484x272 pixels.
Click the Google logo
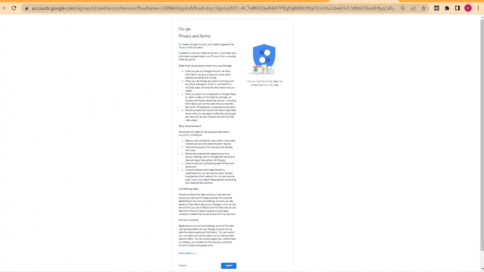click(x=185, y=29)
